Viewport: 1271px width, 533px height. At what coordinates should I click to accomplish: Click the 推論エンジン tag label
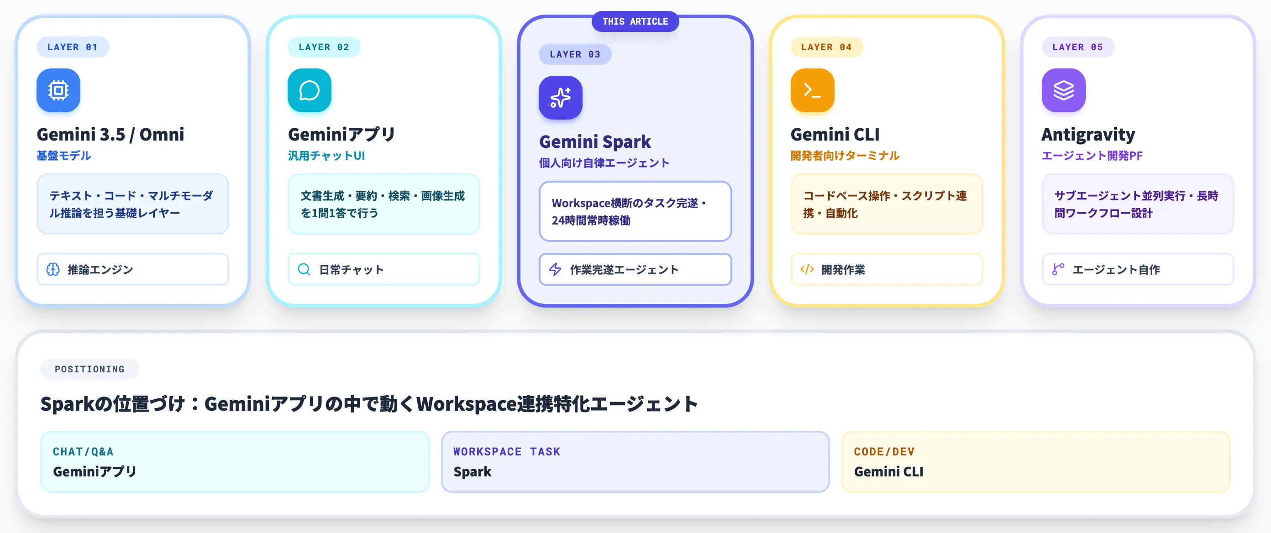click(100, 270)
